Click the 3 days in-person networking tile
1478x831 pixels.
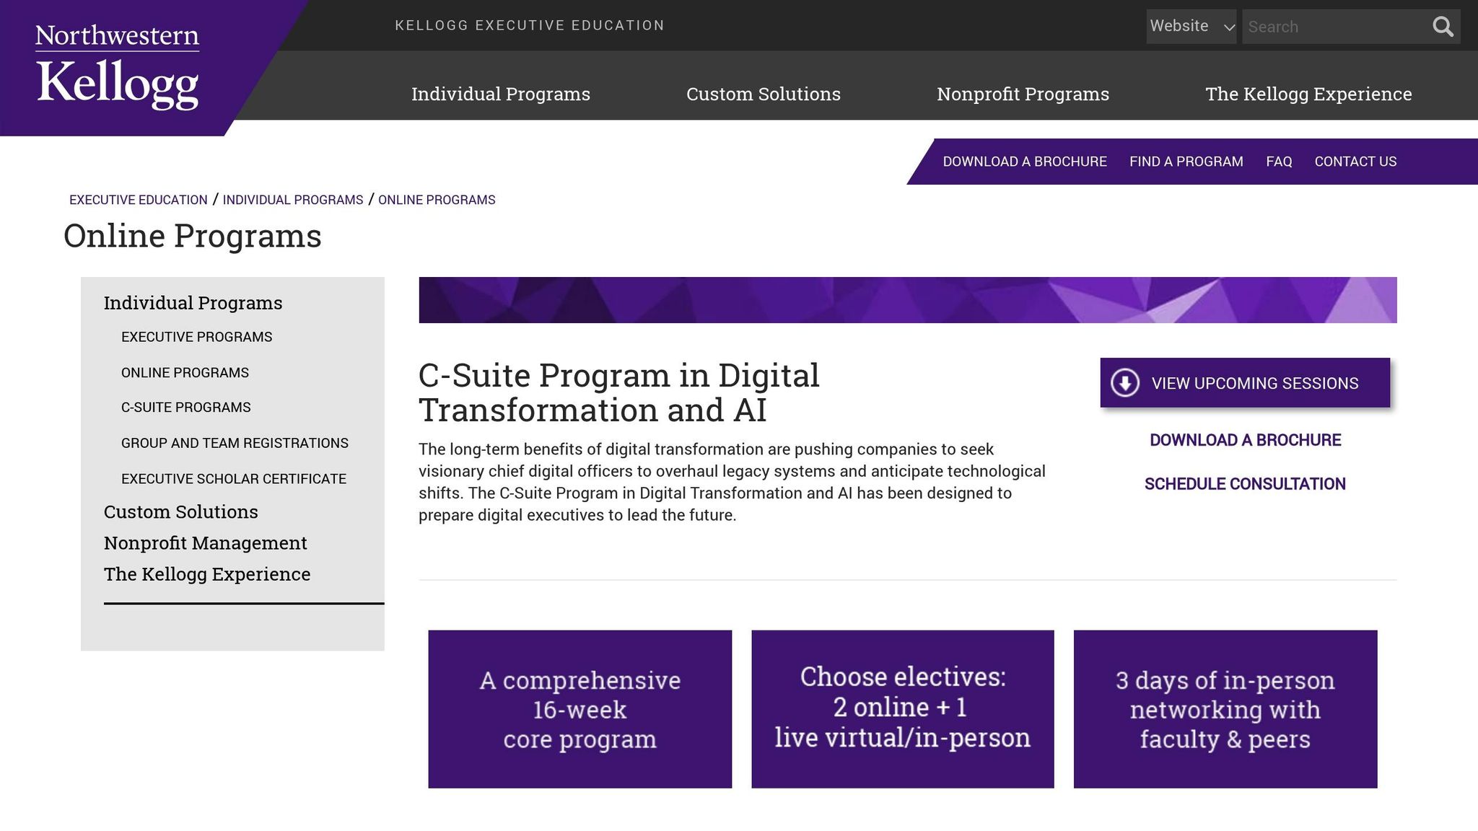pos(1225,709)
